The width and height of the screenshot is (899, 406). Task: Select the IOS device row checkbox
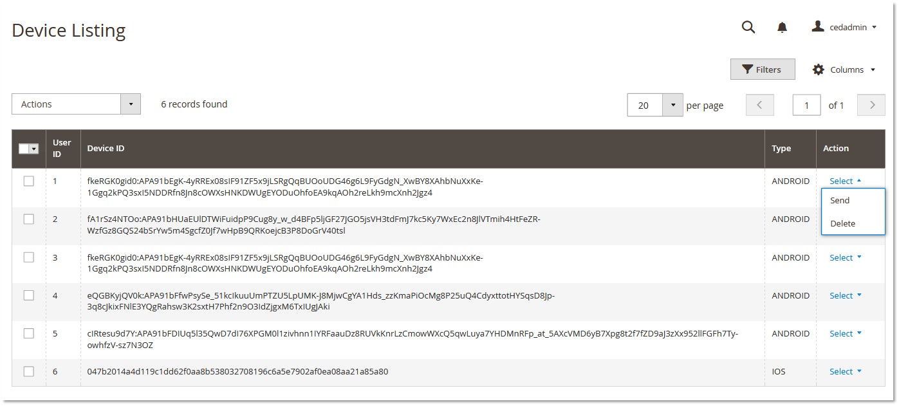coord(28,371)
